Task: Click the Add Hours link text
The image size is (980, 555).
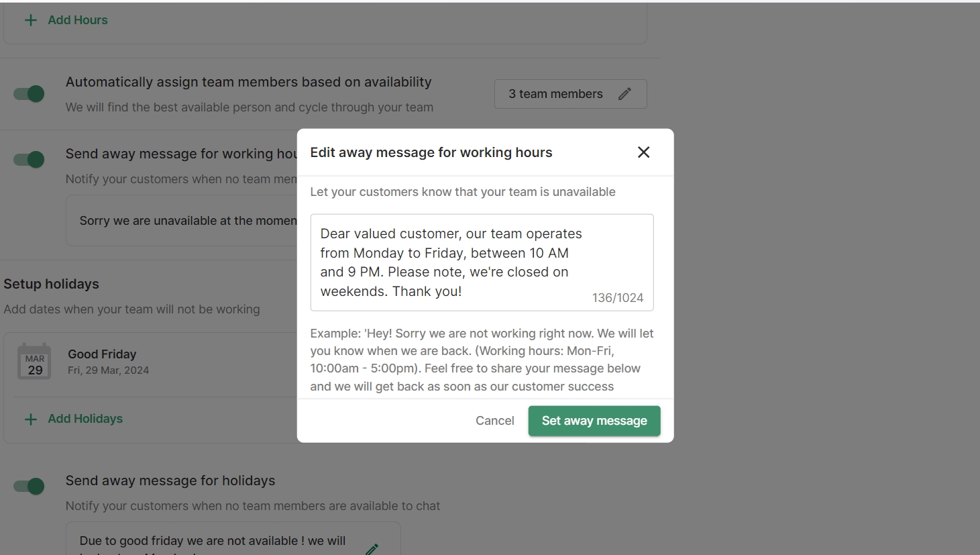Action: [x=78, y=20]
